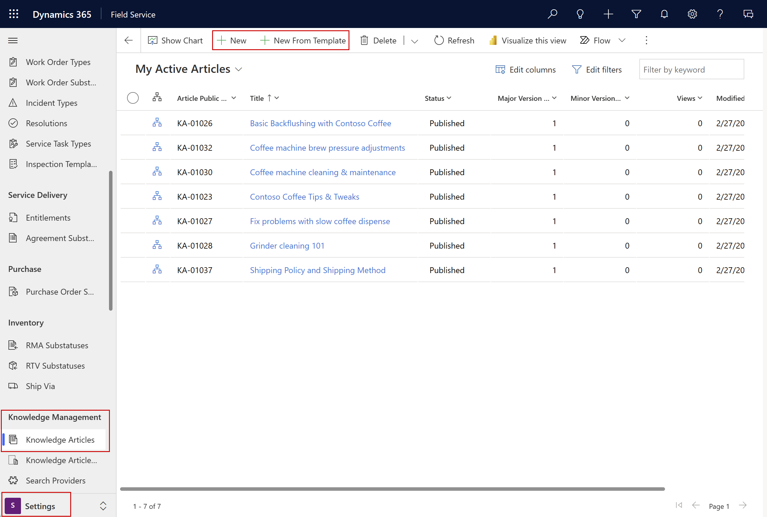Expand the Flow button chevron
The image size is (767, 517).
point(622,40)
